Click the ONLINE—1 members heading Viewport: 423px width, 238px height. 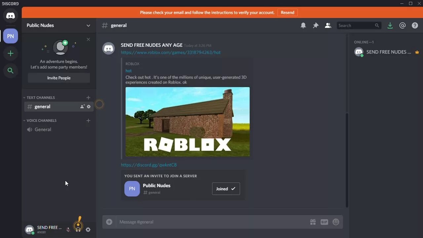(364, 42)
